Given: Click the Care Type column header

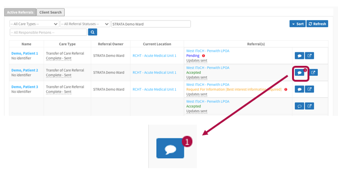Looking at the screenshot, I should tap(67, 44).
